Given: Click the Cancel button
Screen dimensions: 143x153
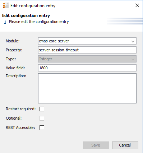Looking at the screenshot, I should [x=125, y=145].
